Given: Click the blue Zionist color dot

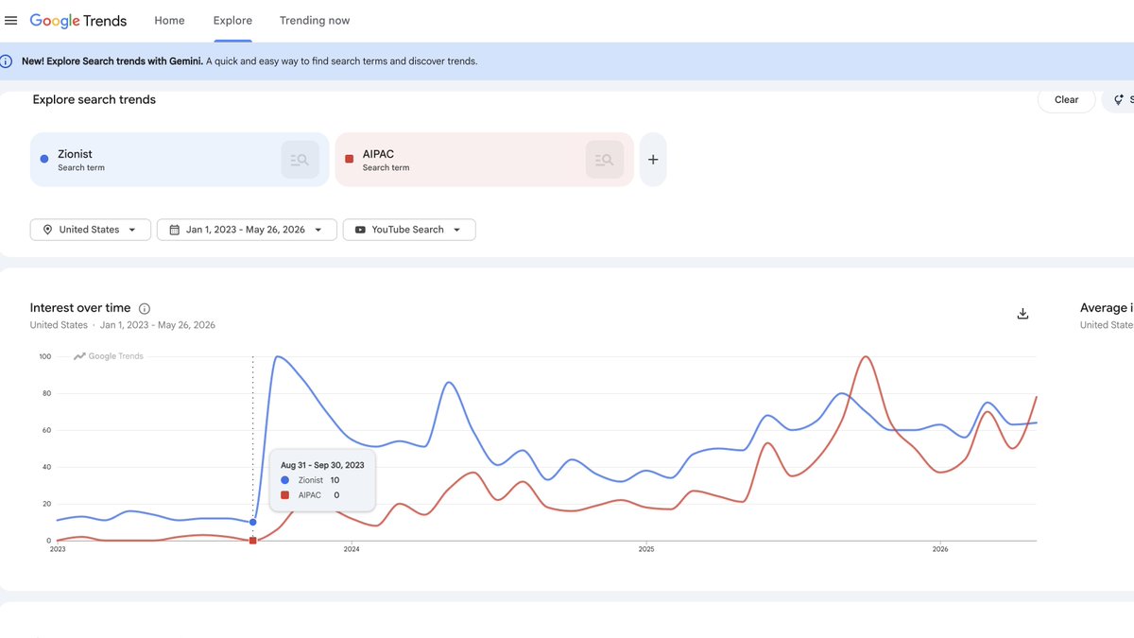Looking at the screenshot, I should [x=44, y=160].
